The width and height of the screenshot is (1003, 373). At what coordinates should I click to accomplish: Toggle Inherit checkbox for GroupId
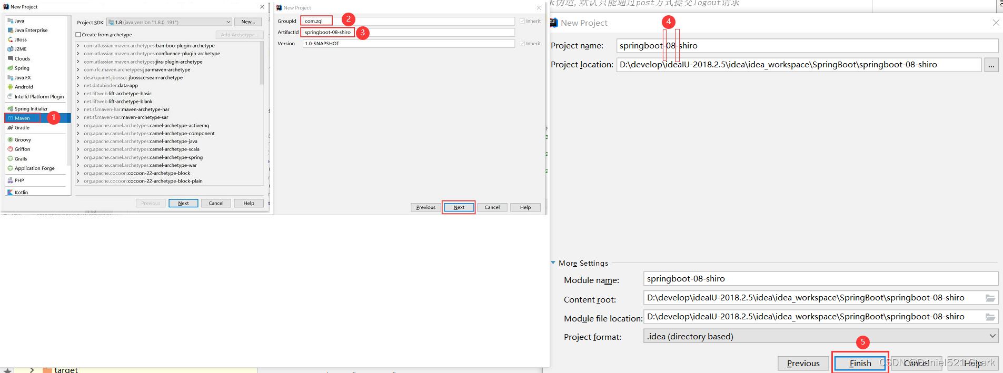tap(522, 21)
